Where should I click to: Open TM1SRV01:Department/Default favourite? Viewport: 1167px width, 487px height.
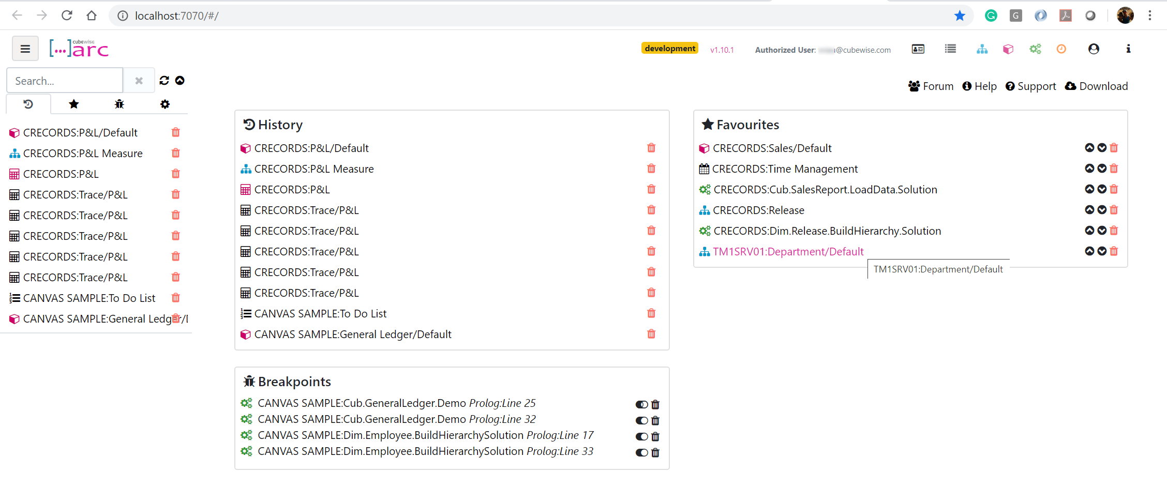(x=788, y=252)
